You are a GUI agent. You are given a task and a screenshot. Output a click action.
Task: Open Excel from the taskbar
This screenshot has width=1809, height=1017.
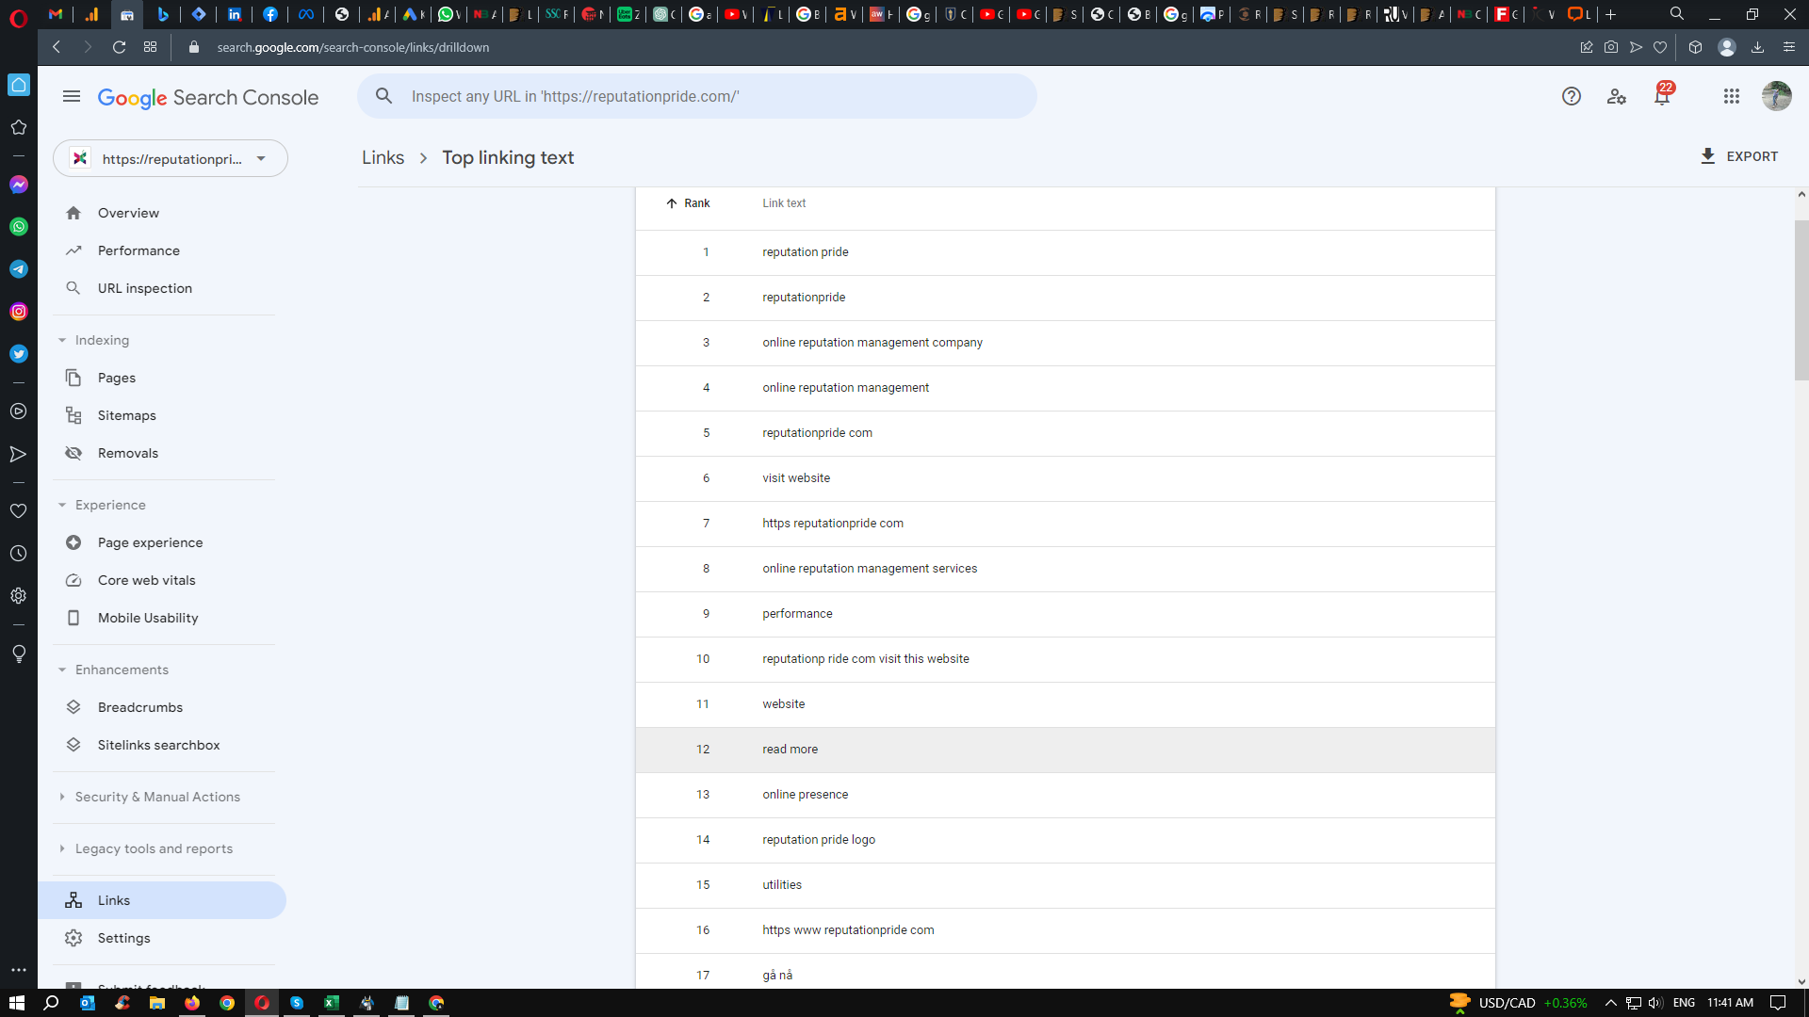[332, 1003]
